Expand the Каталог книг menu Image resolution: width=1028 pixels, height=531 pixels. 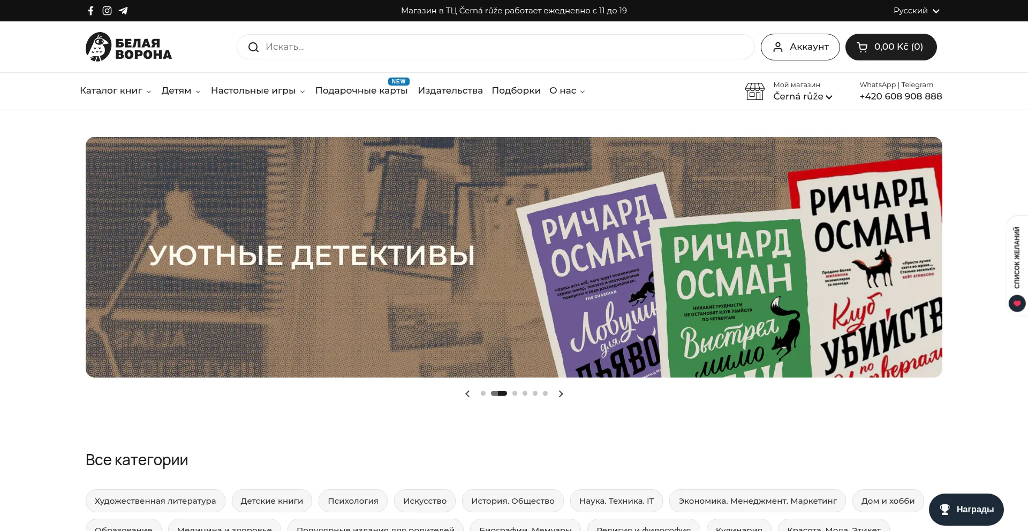[115, 91]
